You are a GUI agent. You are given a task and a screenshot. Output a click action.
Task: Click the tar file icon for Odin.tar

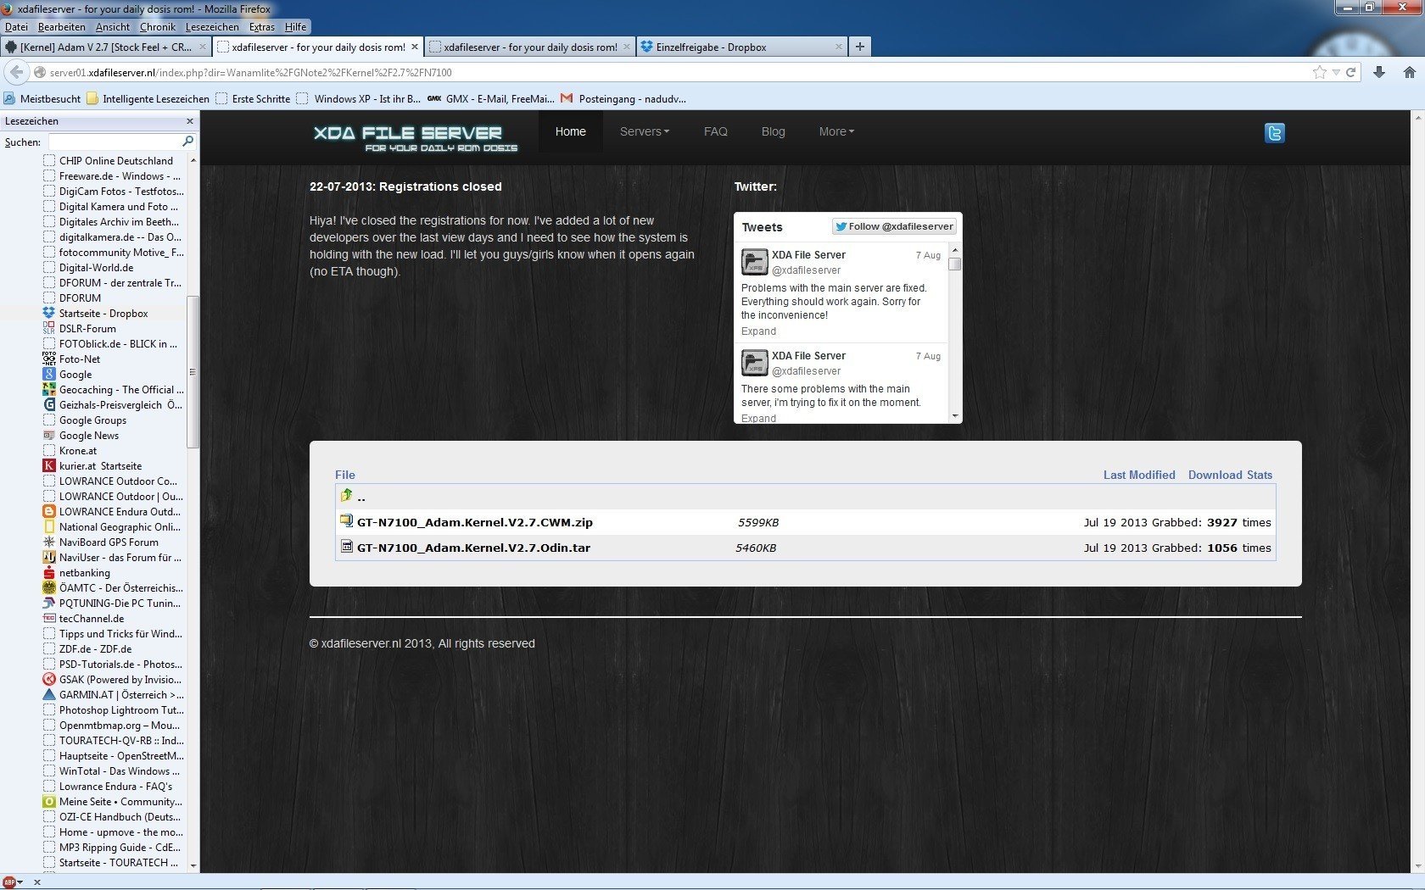click(346, 547)
